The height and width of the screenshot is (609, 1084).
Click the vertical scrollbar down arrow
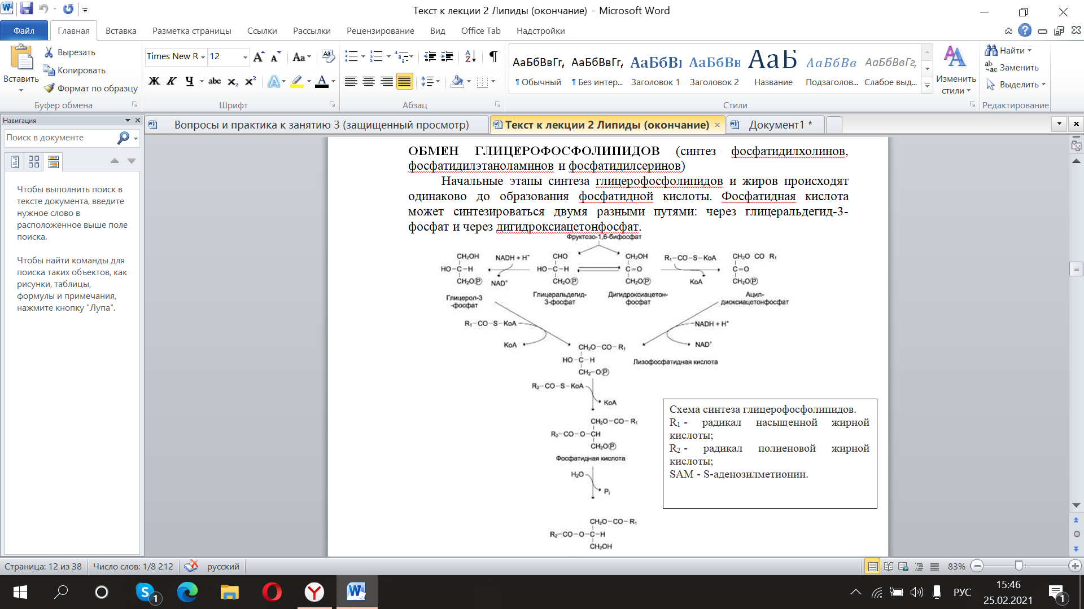point(1076,505)
